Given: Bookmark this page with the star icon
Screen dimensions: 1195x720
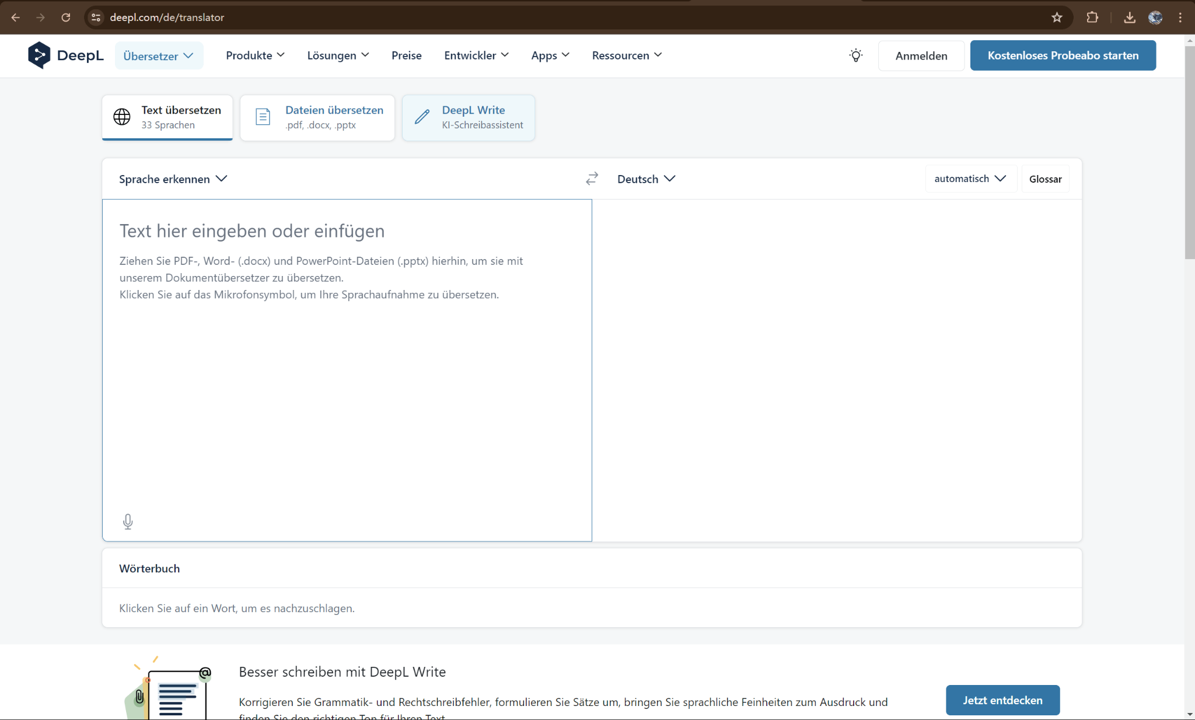Looking at the screenshot, I should [x=1057, y=18].
